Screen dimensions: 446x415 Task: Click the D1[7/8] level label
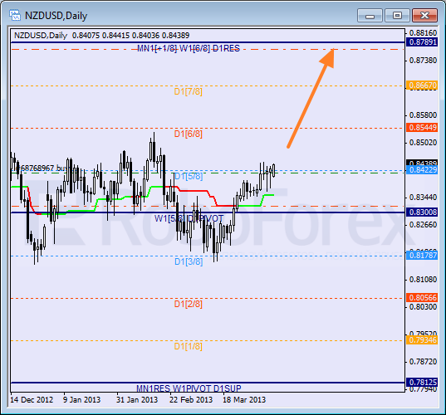189,91
